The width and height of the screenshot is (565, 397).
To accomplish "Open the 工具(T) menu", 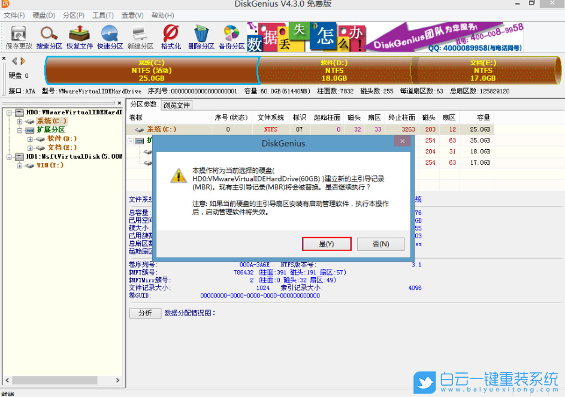I will pyautogui.click(x=102, y=15).
